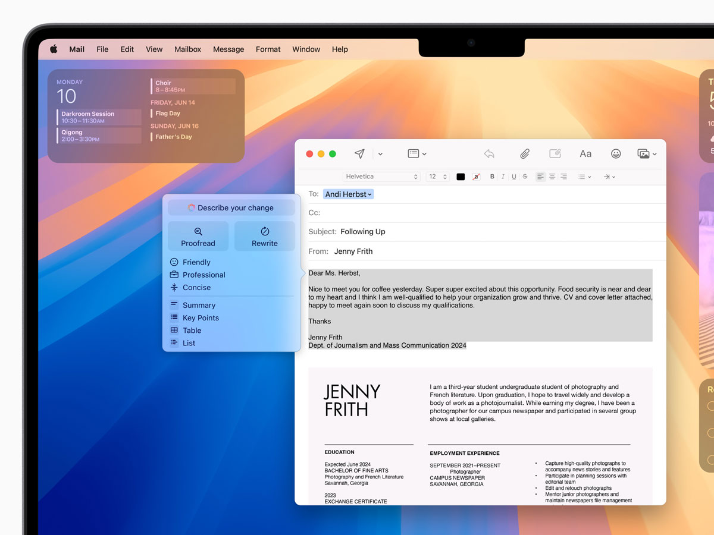Click the Rewrite button
This screenshot has width=714, height=535.
pyautogui.click(x=265, y=236)
